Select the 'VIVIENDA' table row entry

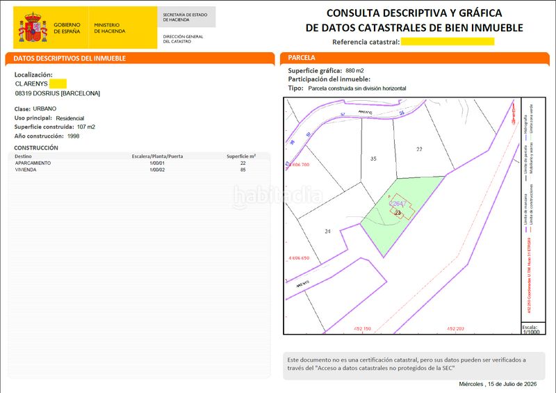click(26, 170)
